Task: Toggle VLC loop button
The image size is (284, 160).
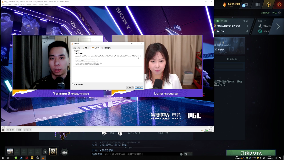Action: [x=28, y=130]
